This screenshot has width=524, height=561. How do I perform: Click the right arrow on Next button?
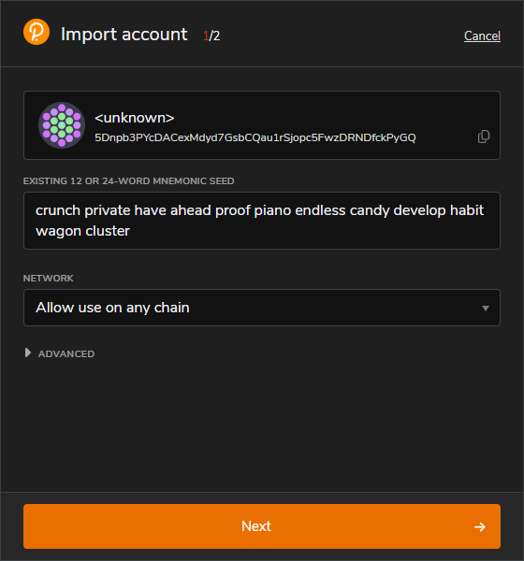(x=480, y=526)
